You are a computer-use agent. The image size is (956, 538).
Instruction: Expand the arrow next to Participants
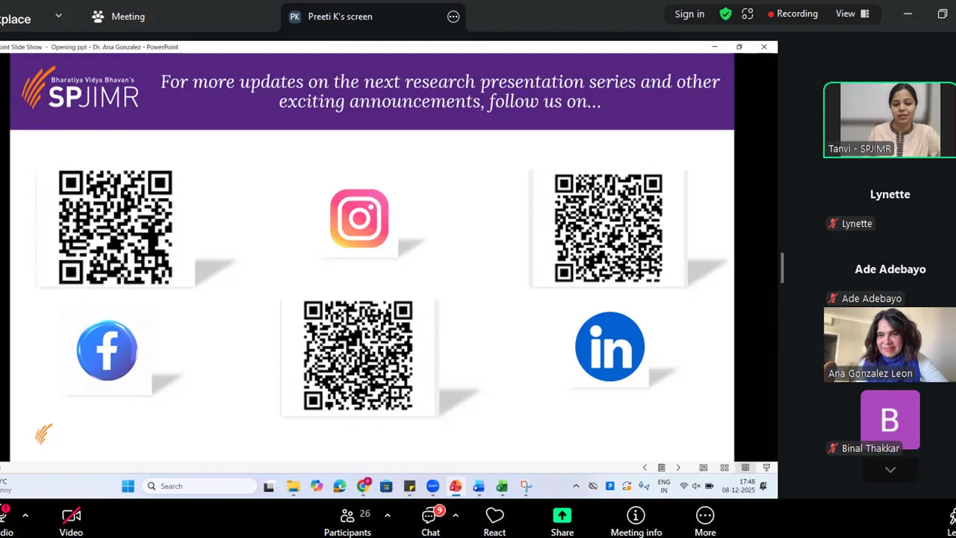click(x=387, y=516)
